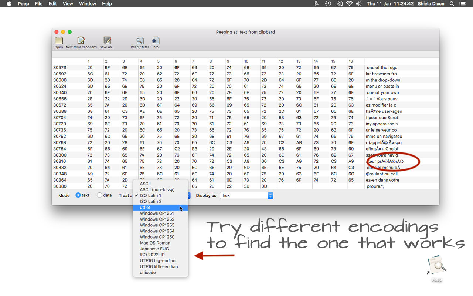Pick Windows CP1251 encoding

160,213
